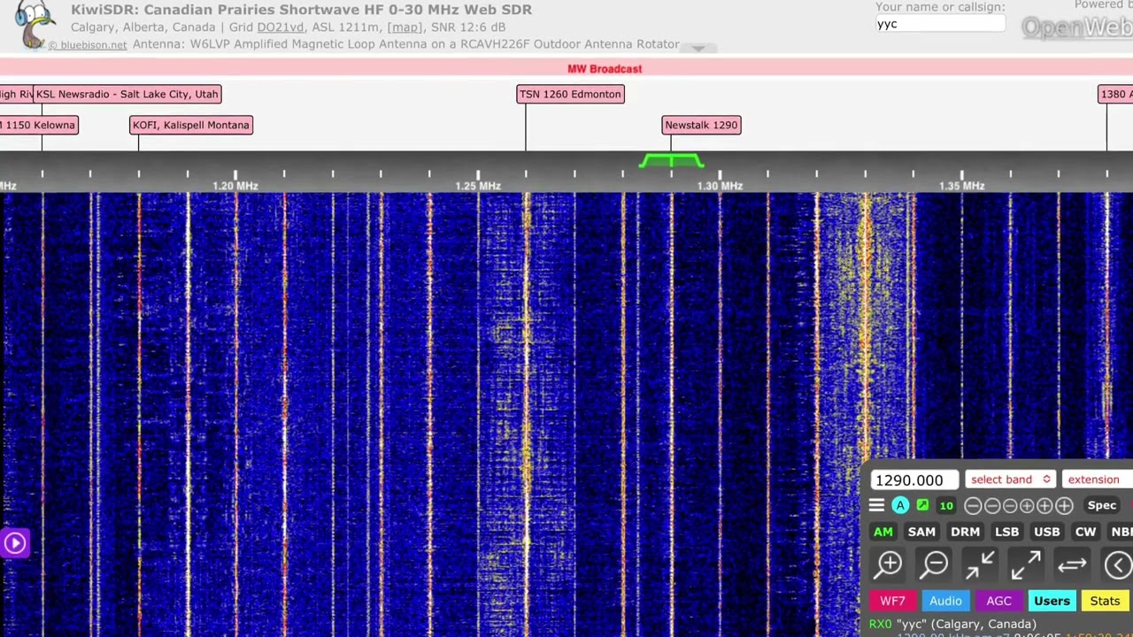Viewport: 1133px width, 637px height.
Task: Click the largest plus frequency step circle
Action: click(x=1064, y=506)
